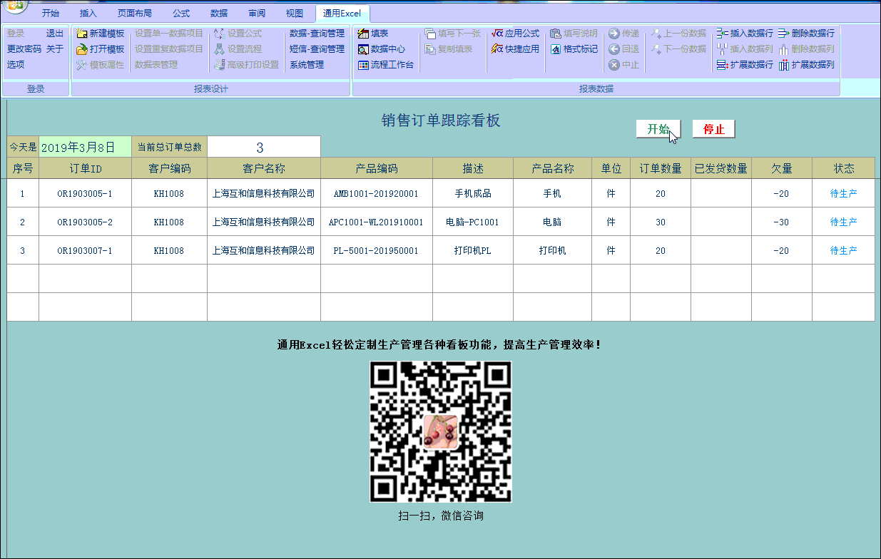This screenshot has height=559, width=881.
Task: Select product code PL-5001-201950001
Action: point(376,250)
